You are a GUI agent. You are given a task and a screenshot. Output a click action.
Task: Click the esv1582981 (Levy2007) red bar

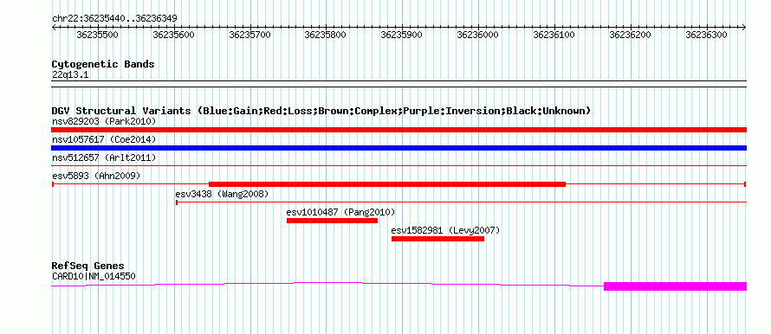coord(437,239)
